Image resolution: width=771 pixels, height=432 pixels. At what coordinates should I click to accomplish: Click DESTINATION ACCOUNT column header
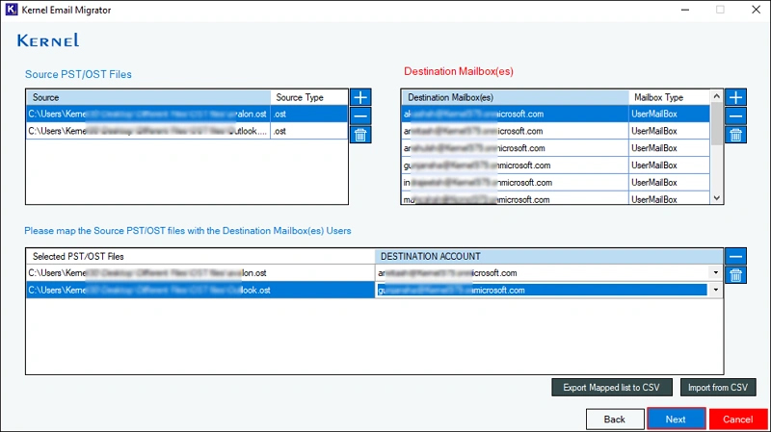[x=548, y=256]
